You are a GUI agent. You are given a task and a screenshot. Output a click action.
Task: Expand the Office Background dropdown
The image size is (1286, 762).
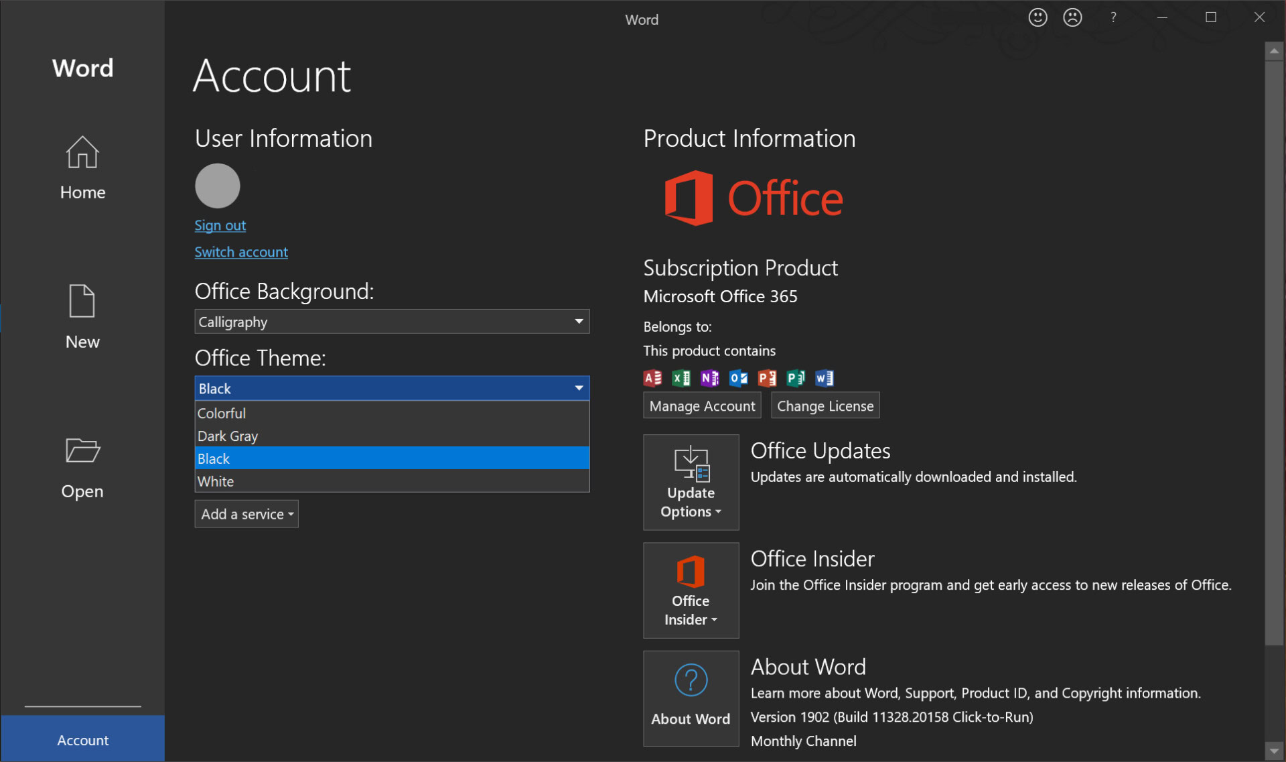click(x=578, y=321)
